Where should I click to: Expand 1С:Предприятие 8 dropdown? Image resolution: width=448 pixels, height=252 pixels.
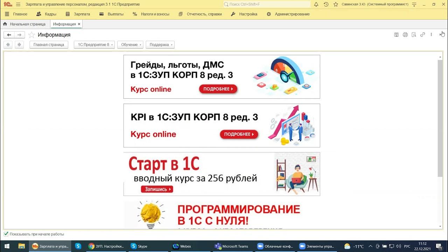94,44
